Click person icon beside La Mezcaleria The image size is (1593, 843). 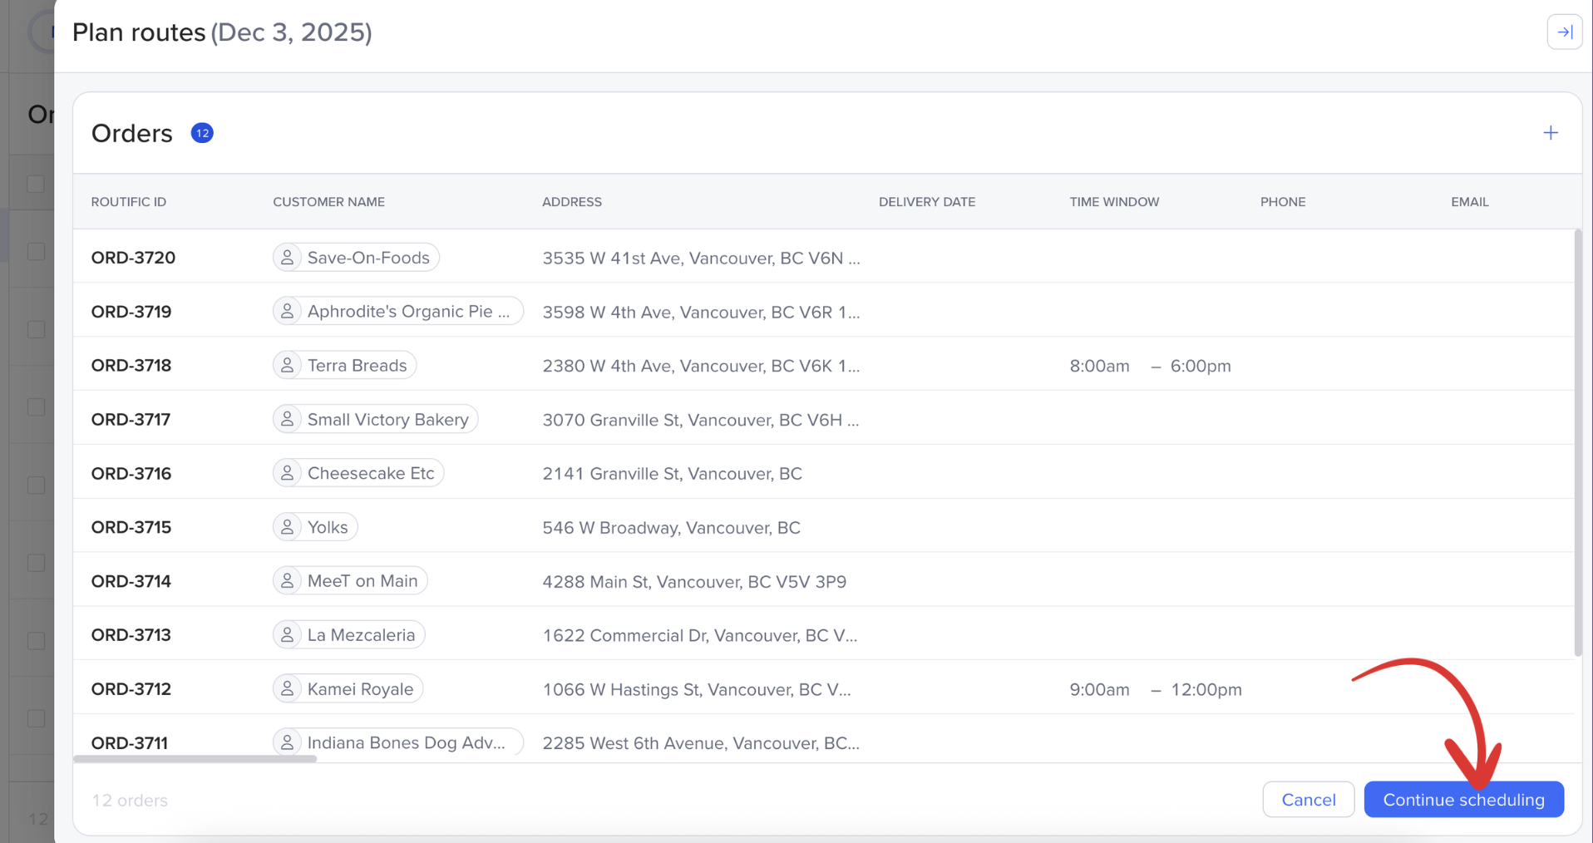(287, 634)
